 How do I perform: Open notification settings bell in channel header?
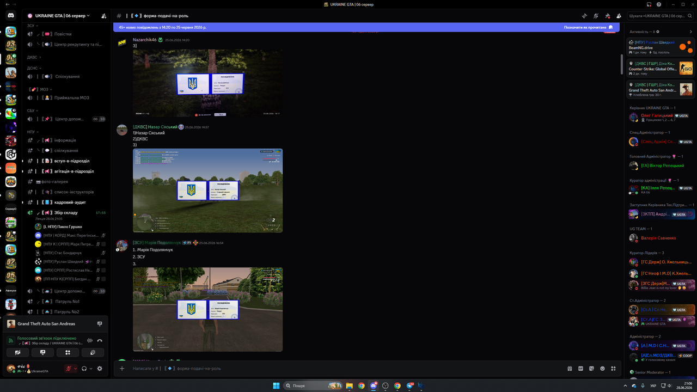tap(596, 16)
